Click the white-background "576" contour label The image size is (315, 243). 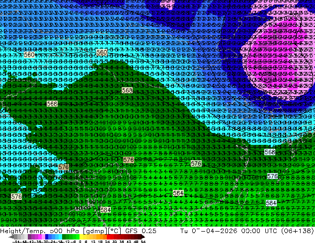[x=272, y=176]
